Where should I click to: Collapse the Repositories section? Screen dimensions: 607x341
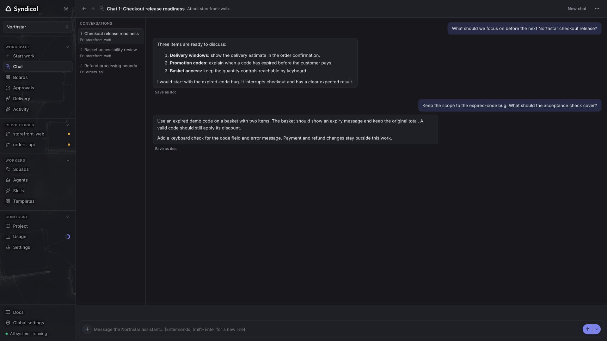(x=68, y=125)
